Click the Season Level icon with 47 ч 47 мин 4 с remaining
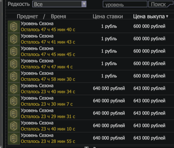Image resolution: width=174 pixels, height=148 pixels. [x=14, y=64]
